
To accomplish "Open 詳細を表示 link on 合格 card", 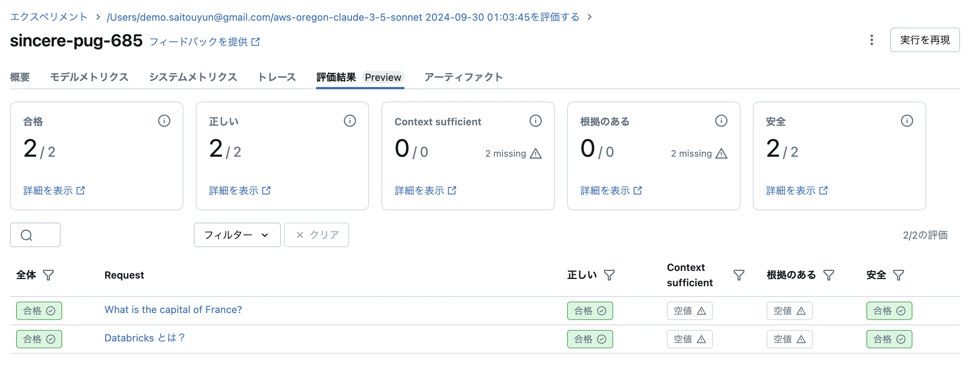I will [54, 191].
